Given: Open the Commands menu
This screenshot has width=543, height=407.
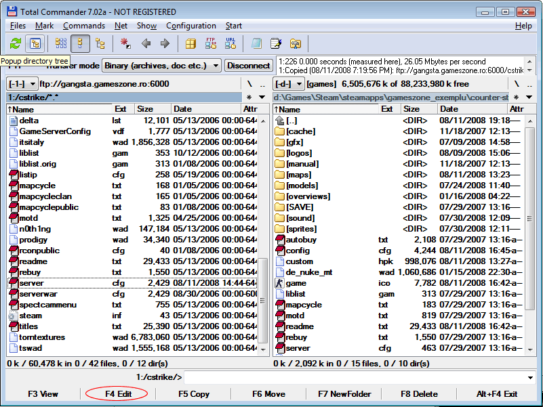Looking at the screenshot, I should point(84,26).
